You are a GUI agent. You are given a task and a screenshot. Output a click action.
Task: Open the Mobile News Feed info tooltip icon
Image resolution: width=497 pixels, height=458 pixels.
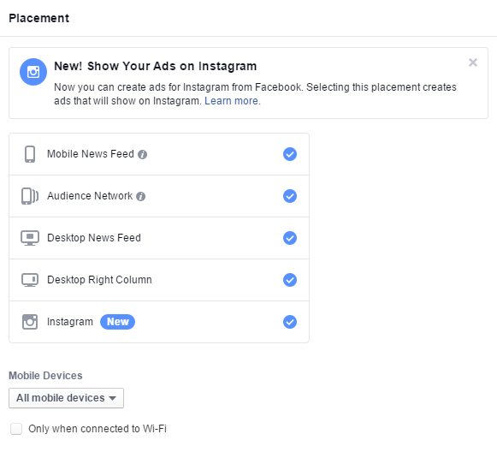[x=142, y=154]
